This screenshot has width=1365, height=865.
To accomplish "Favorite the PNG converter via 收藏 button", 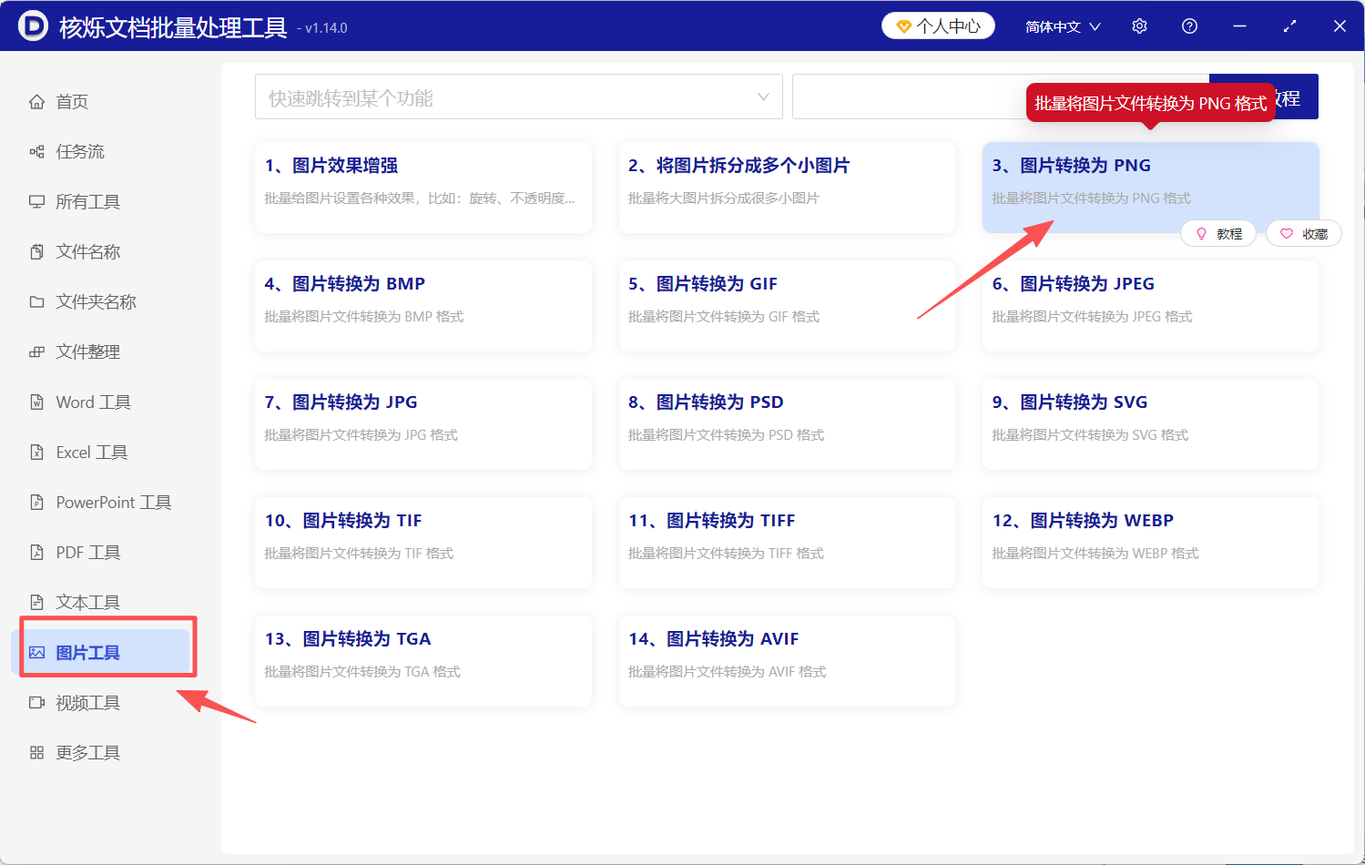I will 1304,233.
